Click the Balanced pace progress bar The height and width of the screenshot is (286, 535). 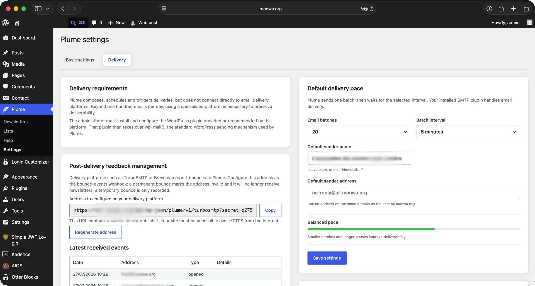(414, 229)
